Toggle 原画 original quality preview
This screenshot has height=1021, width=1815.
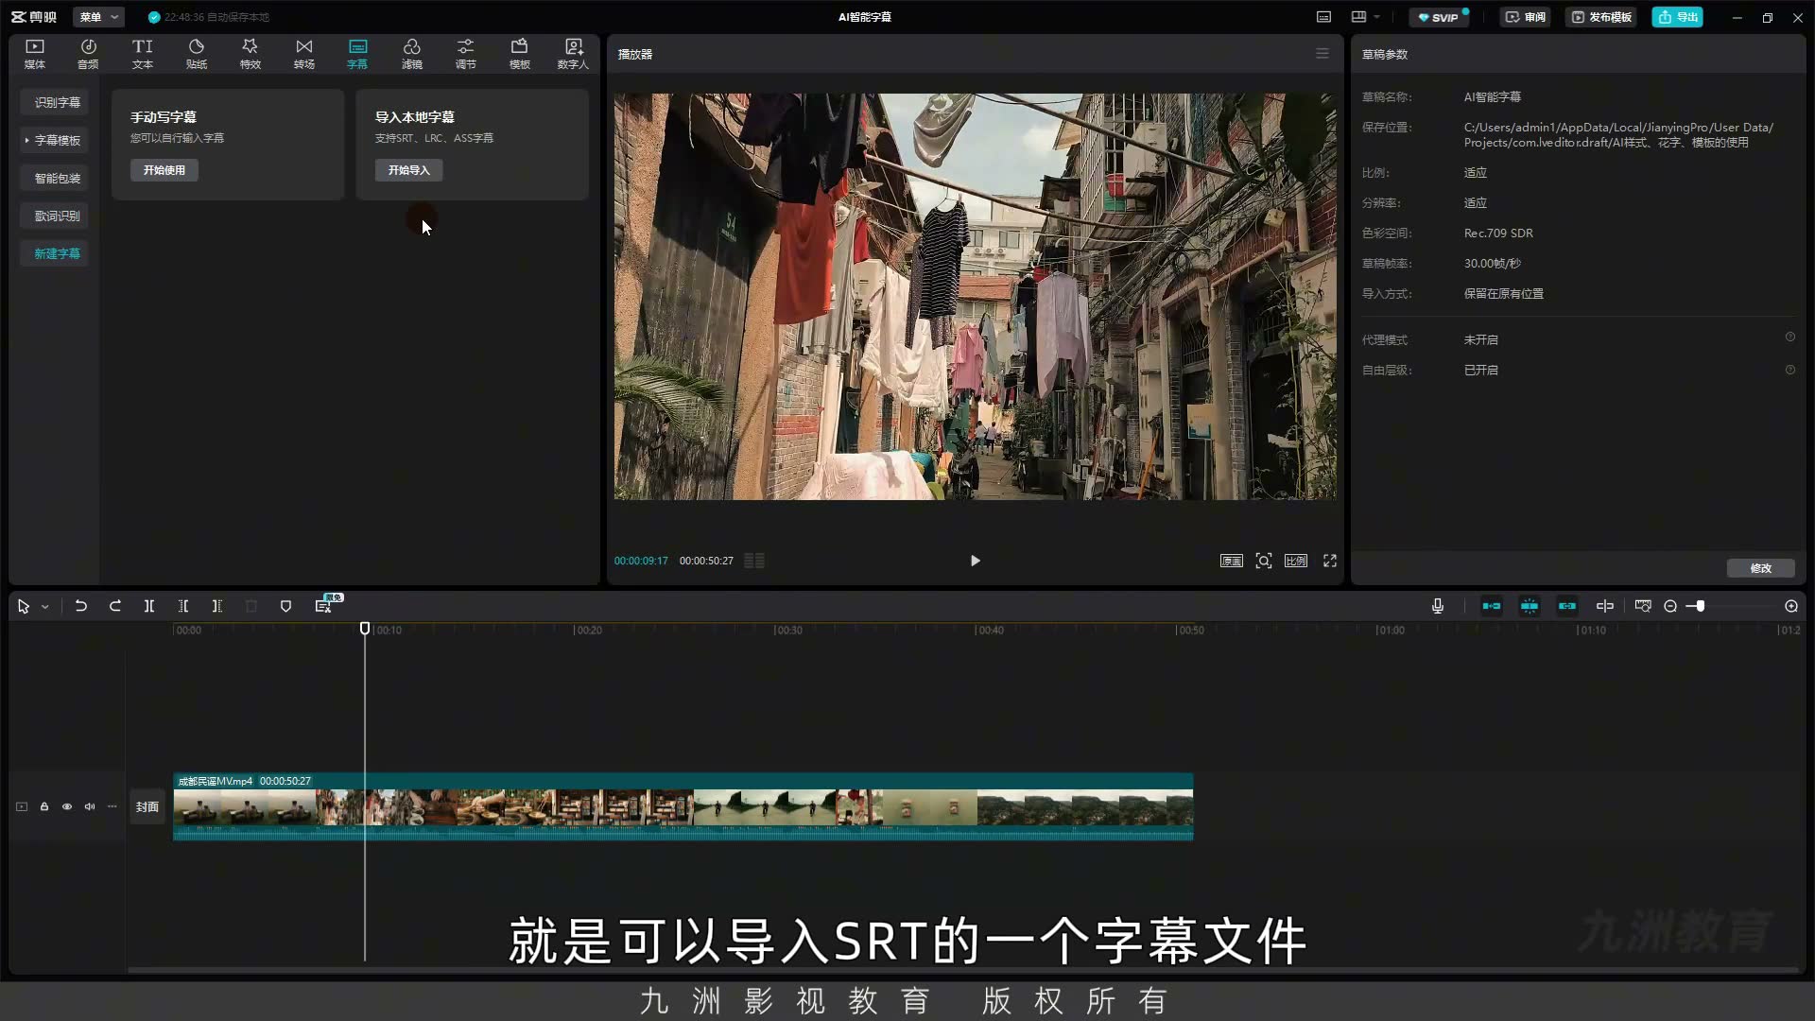tap(1231, 561)
